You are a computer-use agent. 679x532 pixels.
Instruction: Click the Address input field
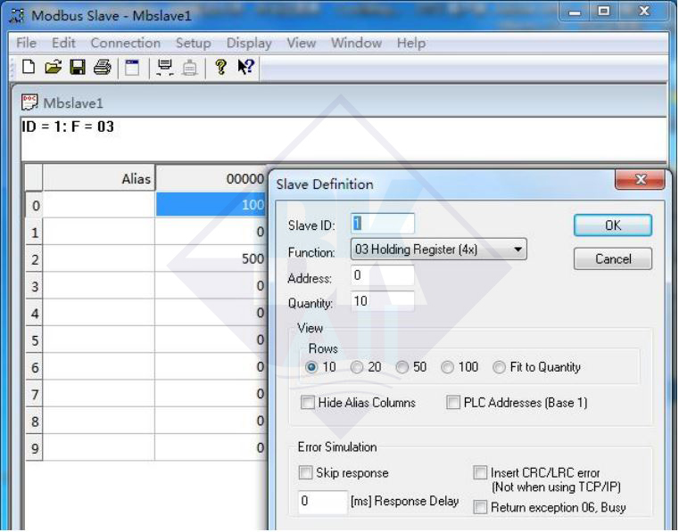pyautogui.click(x=383, y=275)
